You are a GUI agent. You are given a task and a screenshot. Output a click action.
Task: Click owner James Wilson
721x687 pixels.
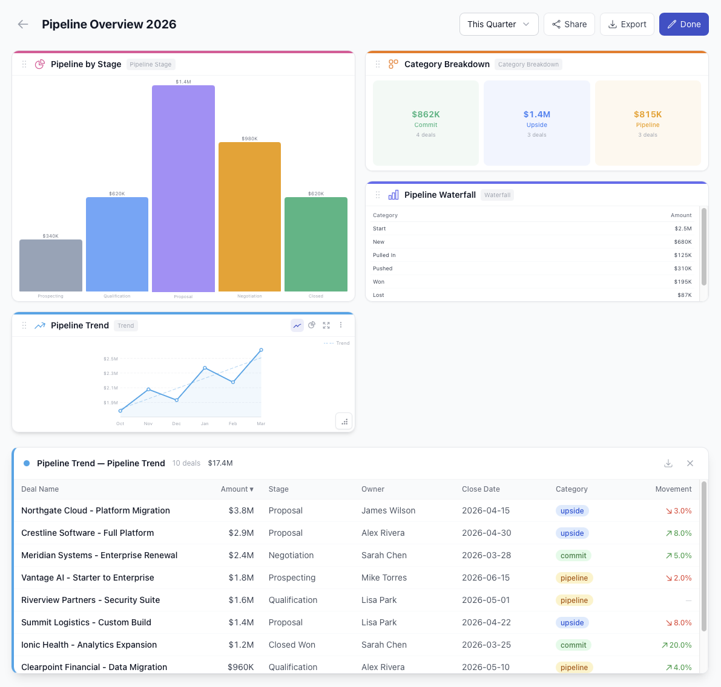tap(388, 510)
